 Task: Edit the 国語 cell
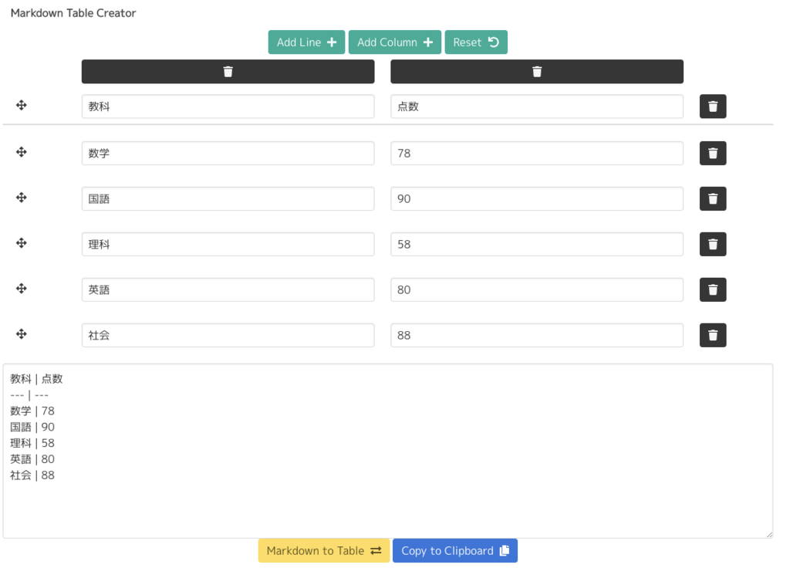click(228, 198)
